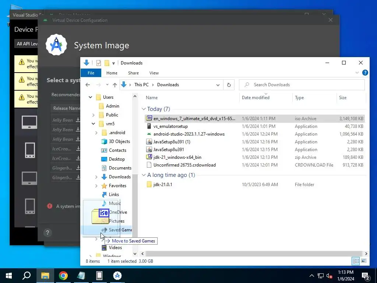Image resolution: width=377 pixels, height=283 pixels.
Task: Open Windows Start menu
Action: click(x=9, y=276)
